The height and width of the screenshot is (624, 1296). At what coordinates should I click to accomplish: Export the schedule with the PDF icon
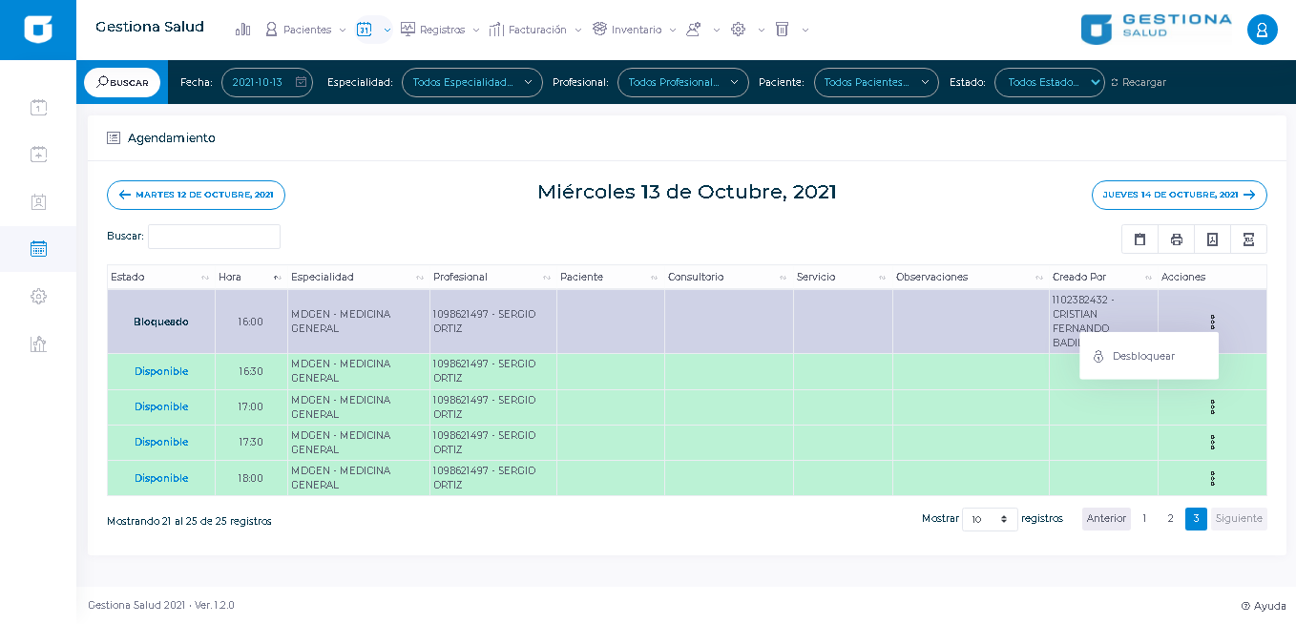point(1212,239)
